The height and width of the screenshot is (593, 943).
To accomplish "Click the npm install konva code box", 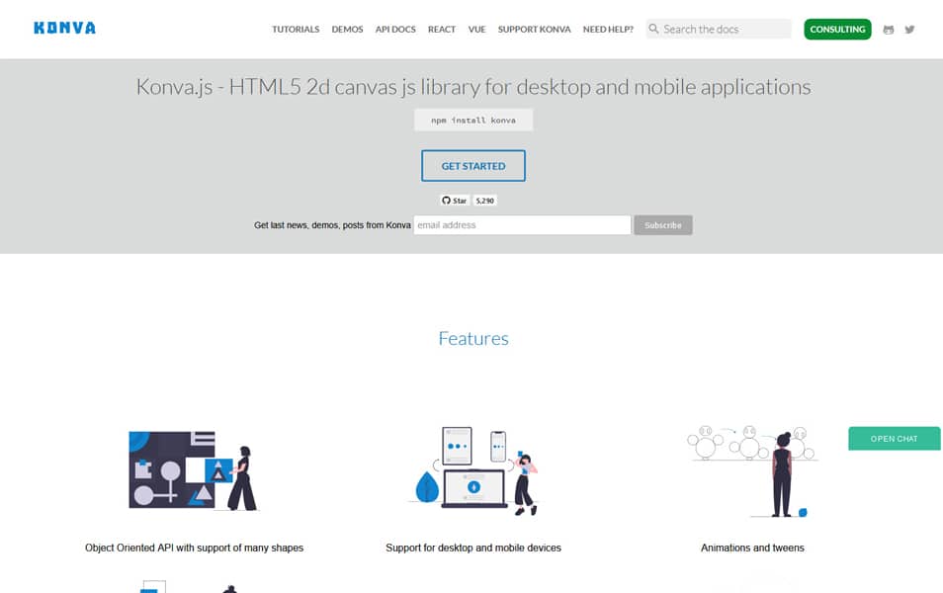I will [473, 120].
